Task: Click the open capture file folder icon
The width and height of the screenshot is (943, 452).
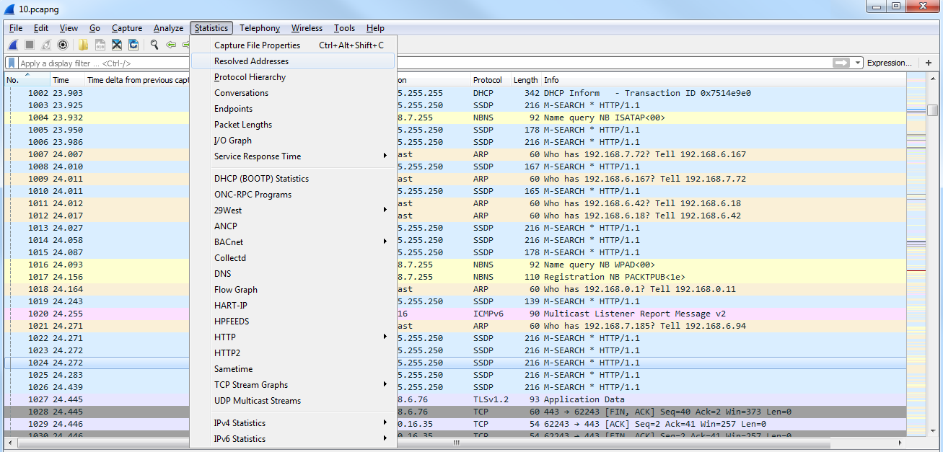Action: pos(83,45)
